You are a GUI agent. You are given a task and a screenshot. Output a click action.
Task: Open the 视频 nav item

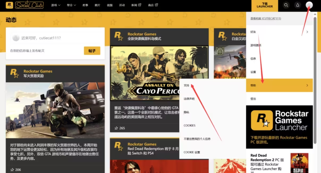110,5
